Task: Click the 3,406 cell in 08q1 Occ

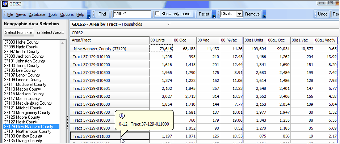Action: click(279, 96)
